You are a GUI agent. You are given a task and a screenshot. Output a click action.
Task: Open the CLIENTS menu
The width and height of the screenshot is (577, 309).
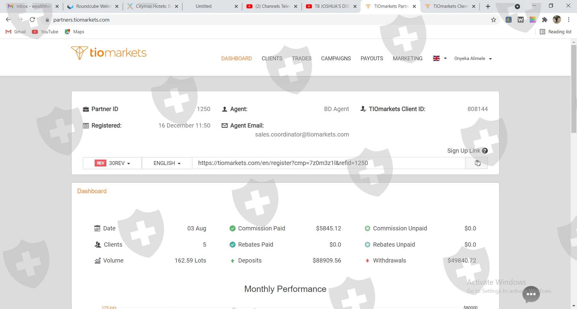pos(272,58)
